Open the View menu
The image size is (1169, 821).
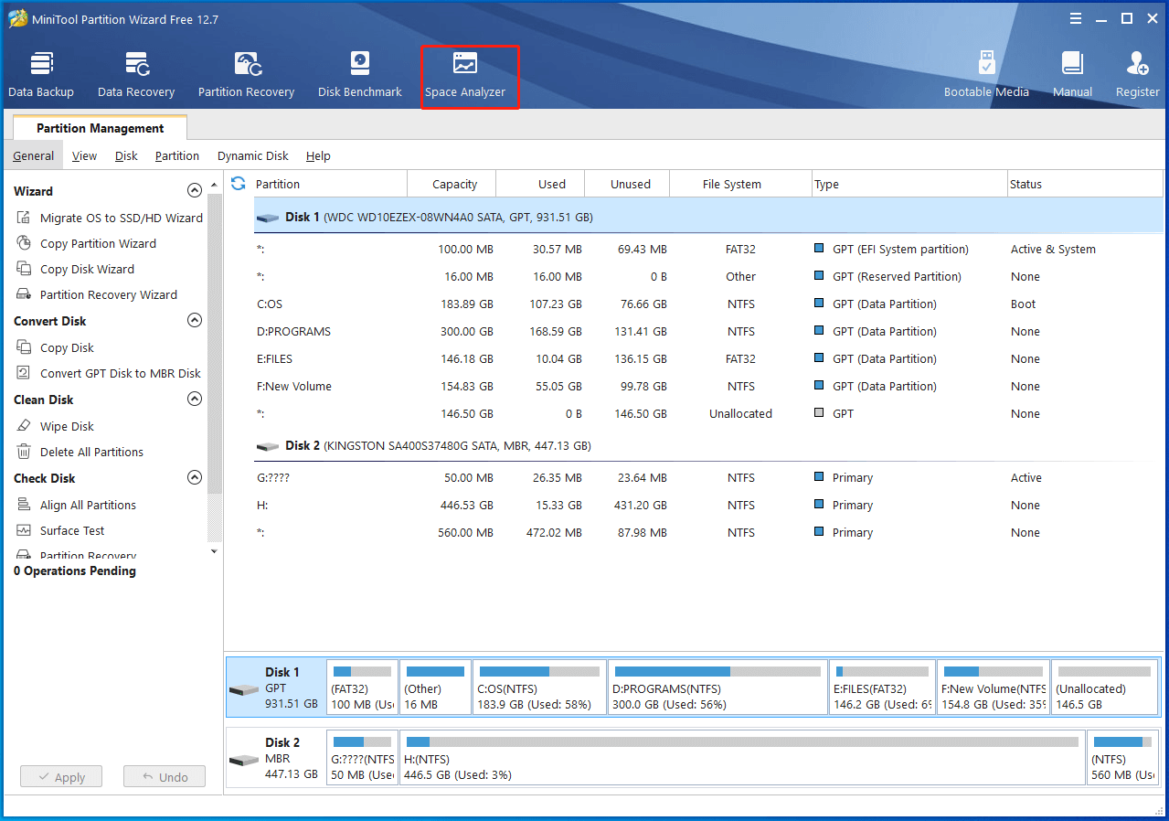click(x=84, y=156)
